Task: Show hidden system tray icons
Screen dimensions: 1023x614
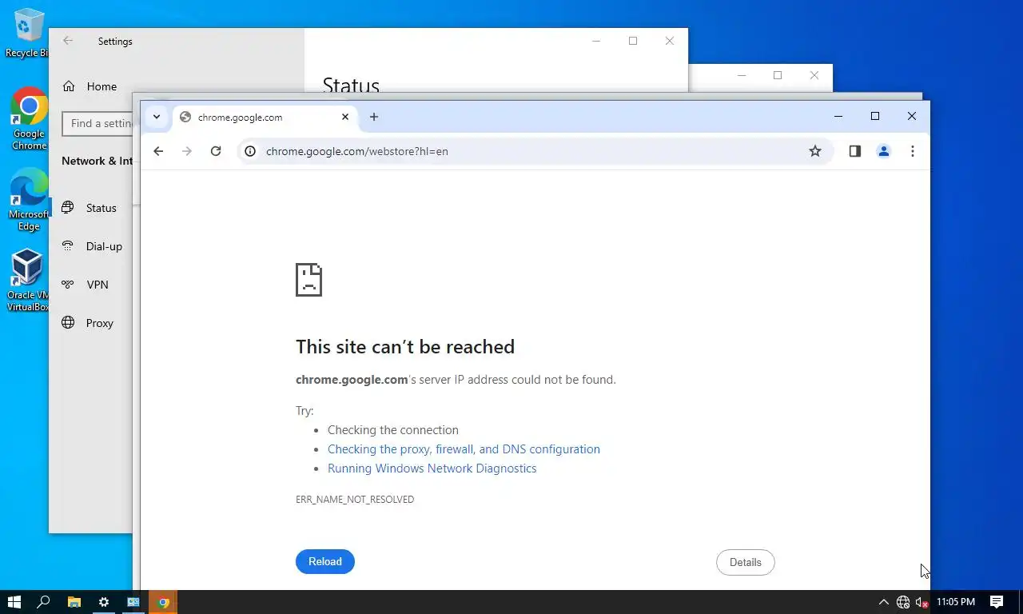Action: (x=883, y=602)
